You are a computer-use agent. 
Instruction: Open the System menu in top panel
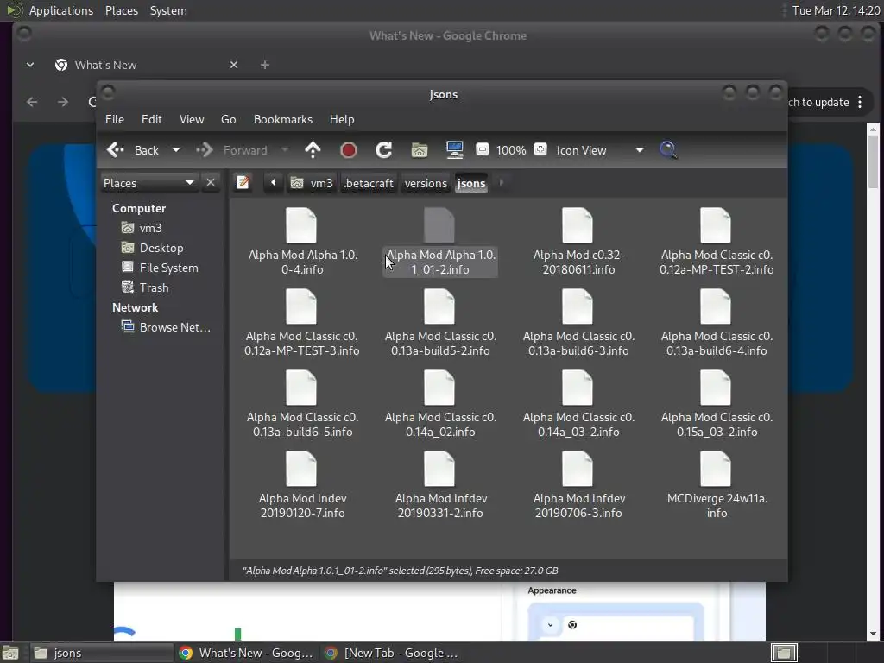tap(168, 10)
